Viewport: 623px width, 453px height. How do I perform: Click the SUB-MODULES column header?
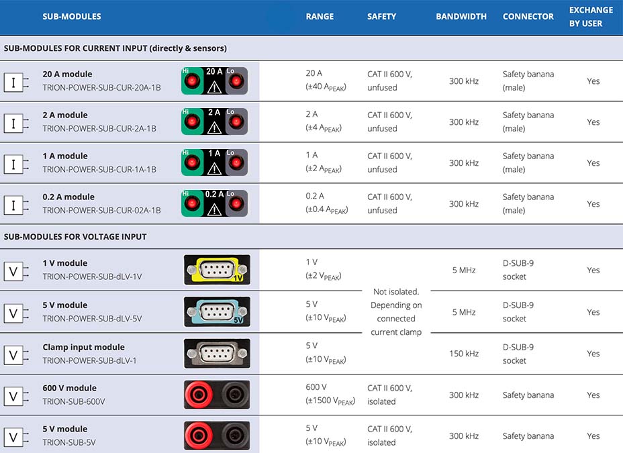72,17
